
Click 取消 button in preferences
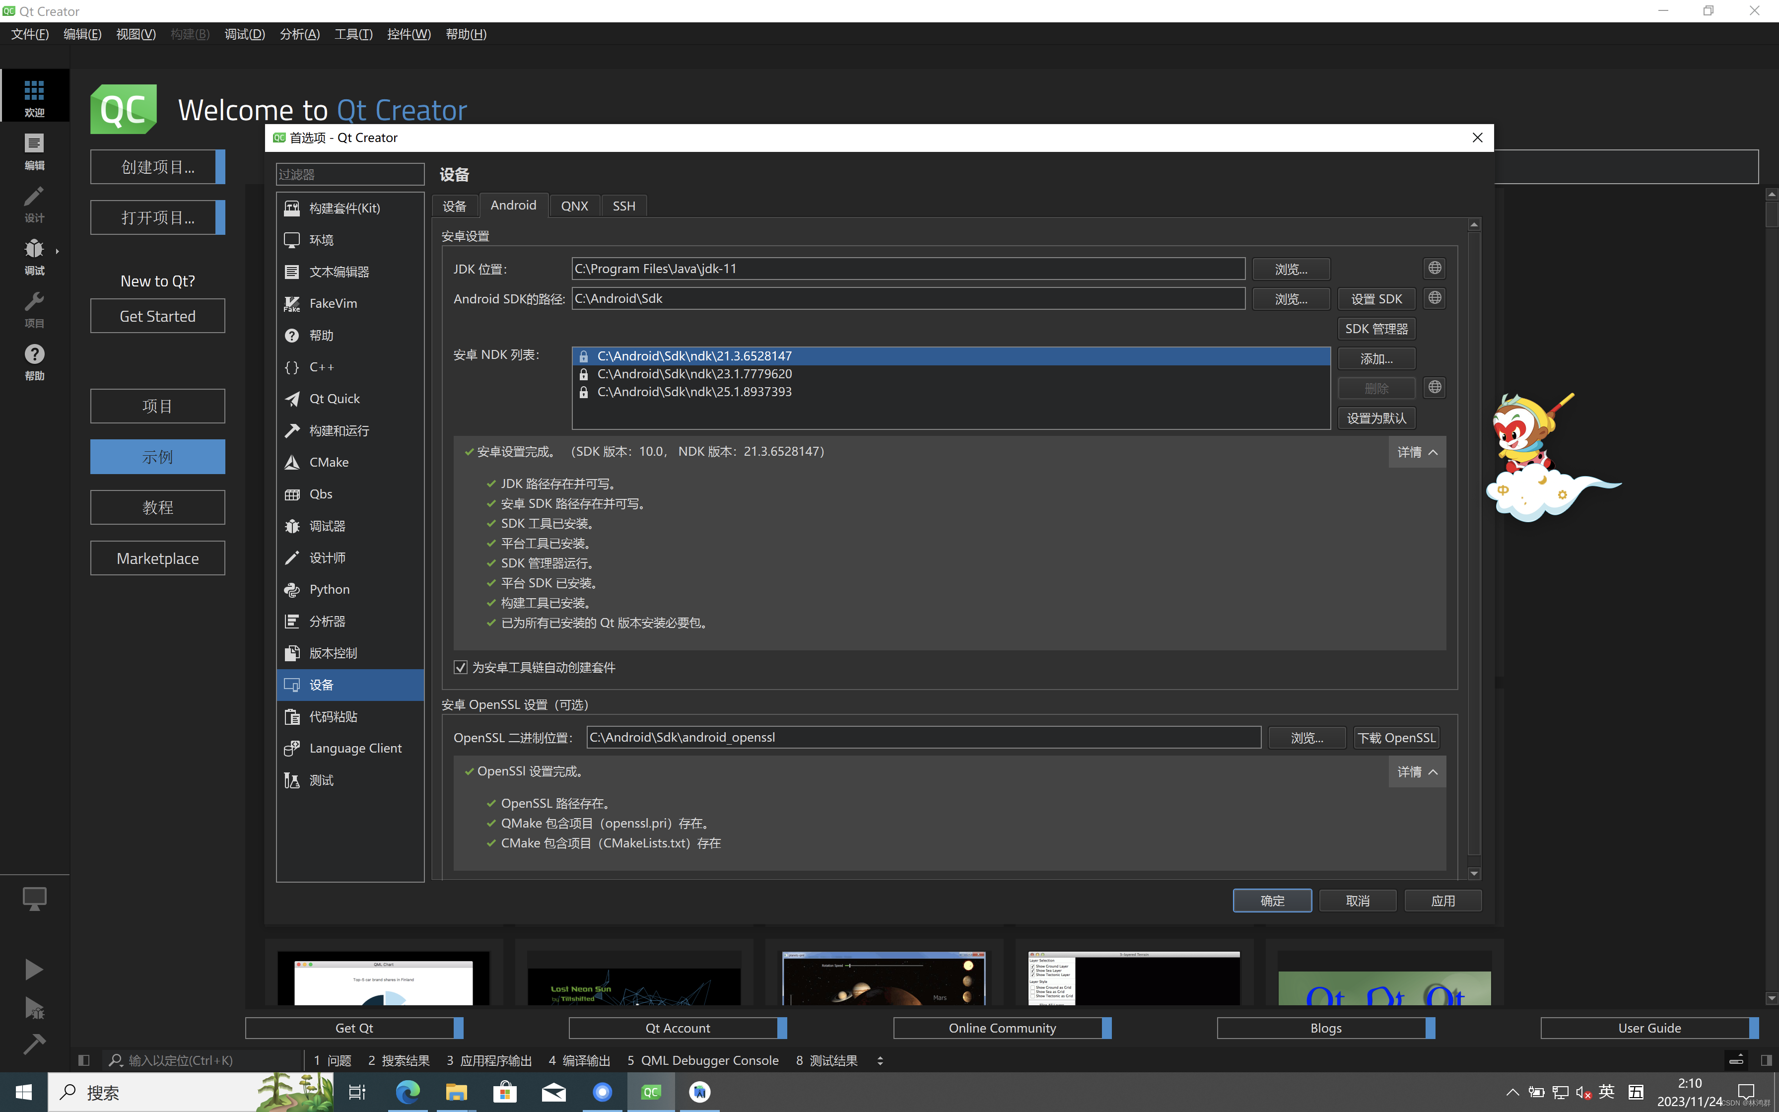pos(1357,901)
